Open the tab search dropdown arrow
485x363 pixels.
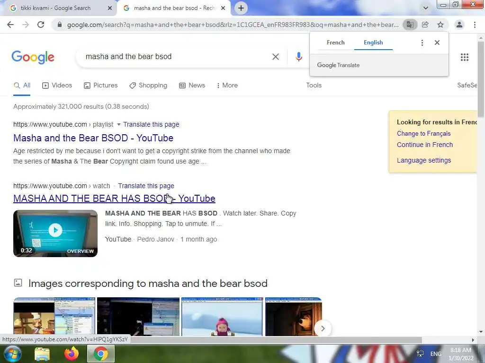click(x=426, y=9)
